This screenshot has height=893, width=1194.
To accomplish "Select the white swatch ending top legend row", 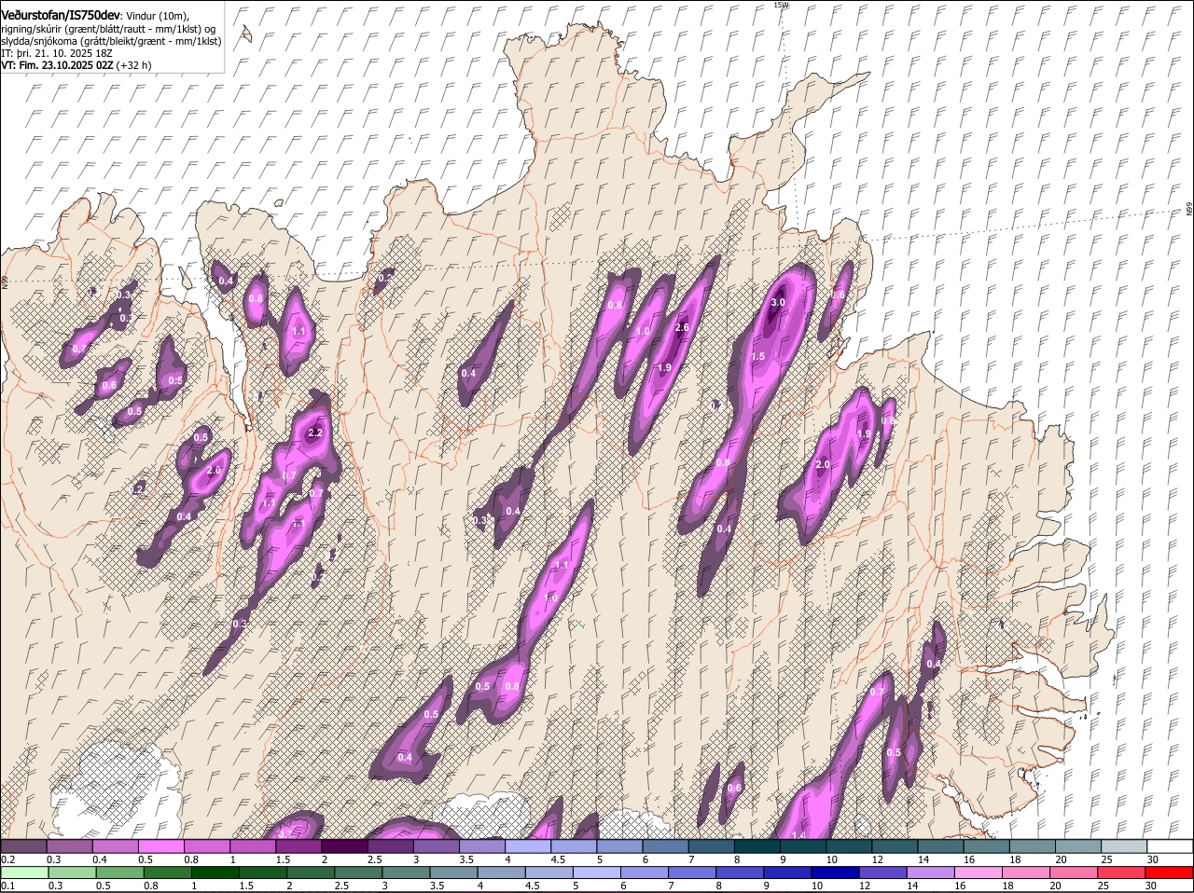I will (1170, 846).
